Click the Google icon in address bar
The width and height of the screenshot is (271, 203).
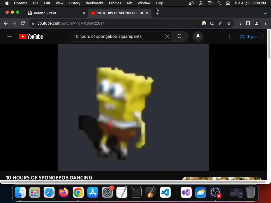pyautogui.click(x=204, y=23)
